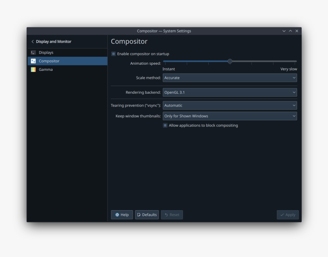Viewport: 328px width, 257px height.
Task: Click the Reset button
Action: [x=172, y=215]
